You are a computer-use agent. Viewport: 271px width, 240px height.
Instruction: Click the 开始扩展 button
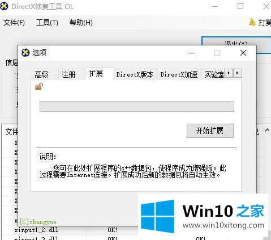(x=210, y=130)
